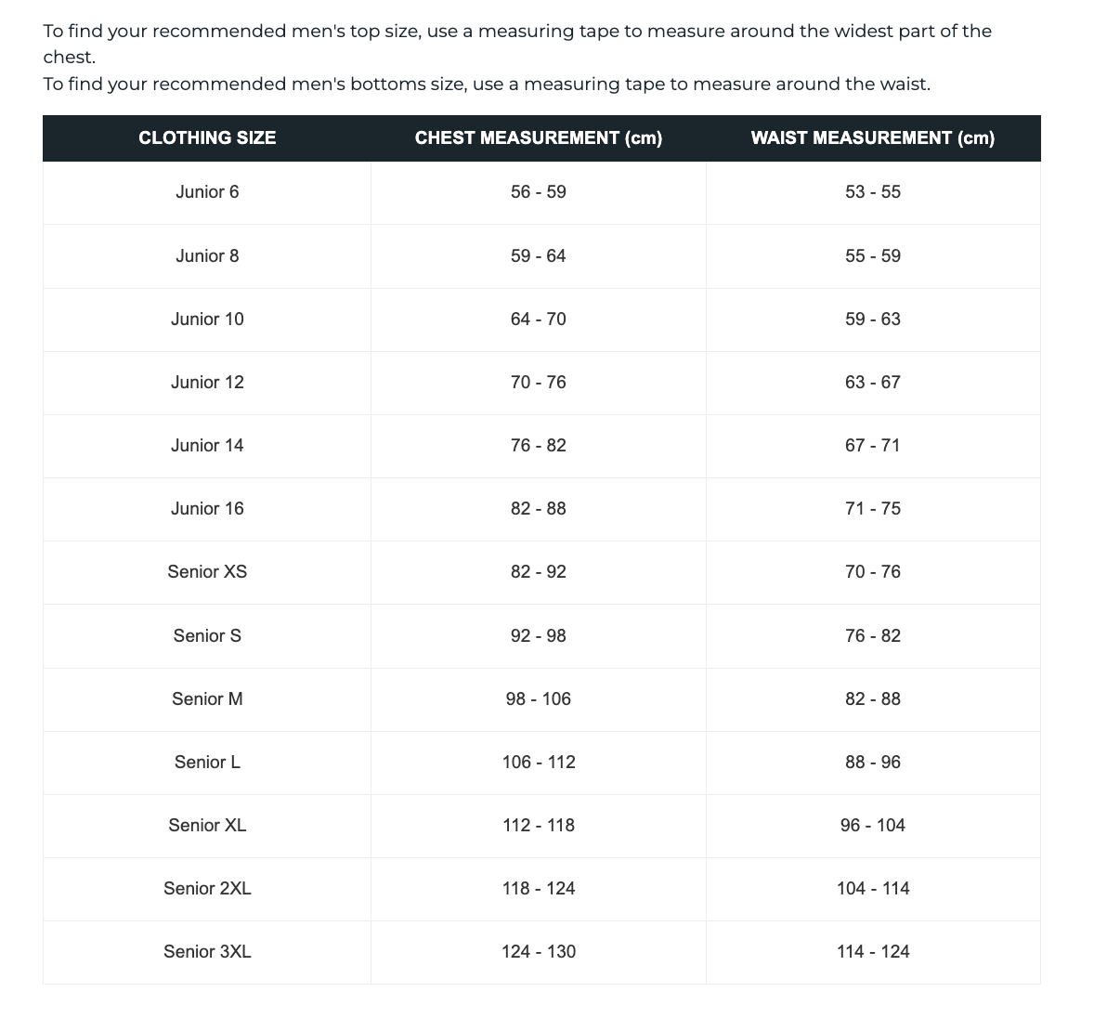Click the men's bottoms size instruction text

point(487,85)
